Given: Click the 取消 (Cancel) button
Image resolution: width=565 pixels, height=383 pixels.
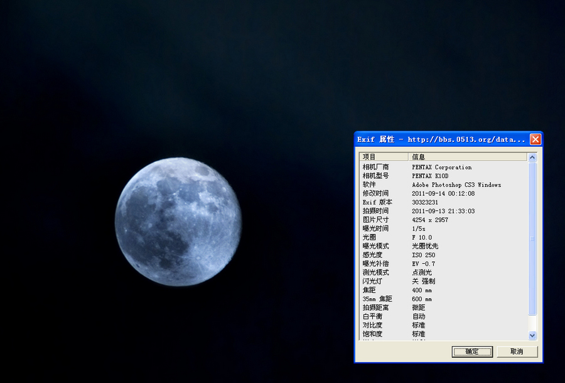Looking at the screenshot, I should [x=517, y=352].
